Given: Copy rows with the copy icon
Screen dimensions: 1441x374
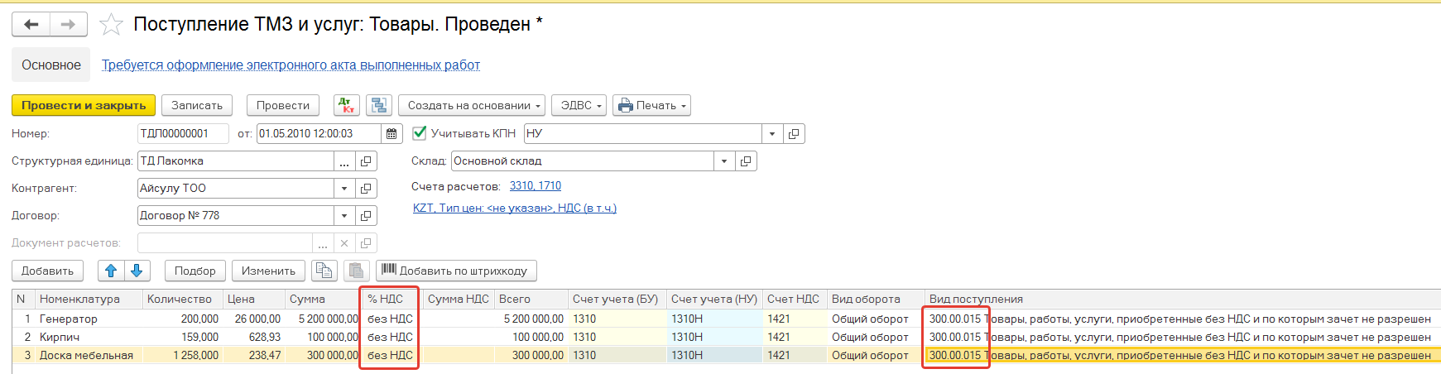Looking at the screenshot, I should 324,271.
